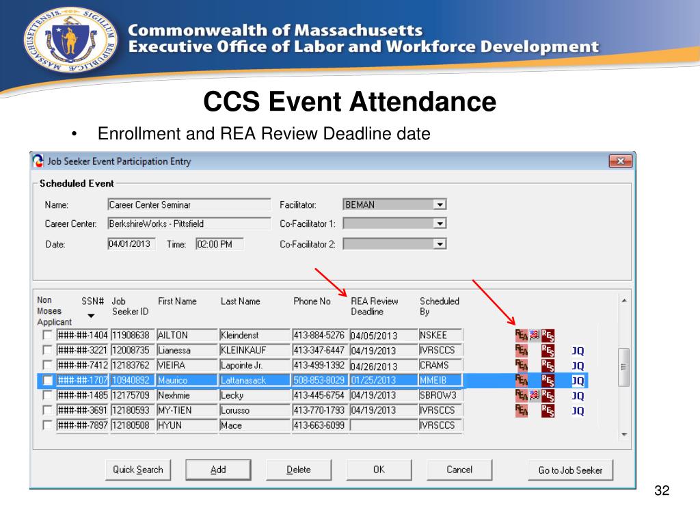Click the JQ icon in the Lecky row

point(578,396)
